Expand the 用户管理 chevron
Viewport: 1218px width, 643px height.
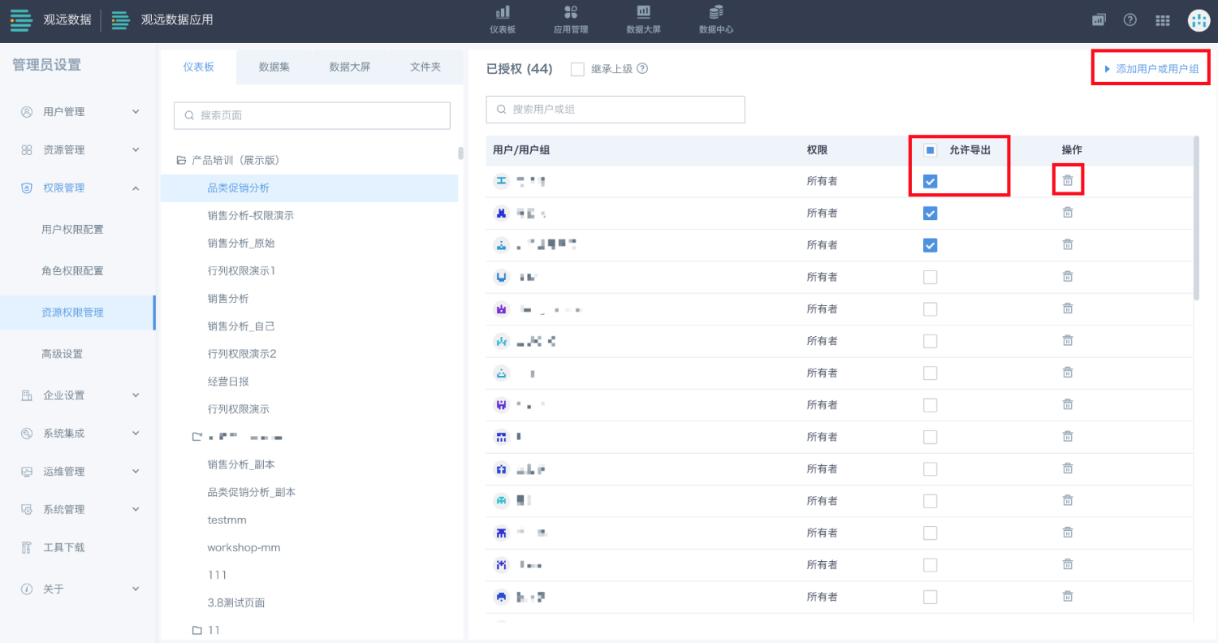click(x=136, y=112)
